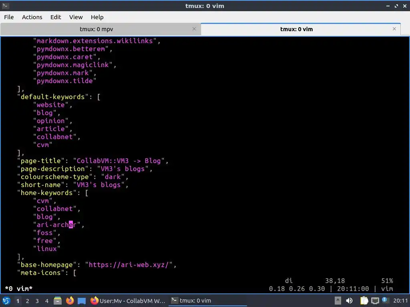
Task: Click the show desktop icon in the panel
Action: (82, 301)
